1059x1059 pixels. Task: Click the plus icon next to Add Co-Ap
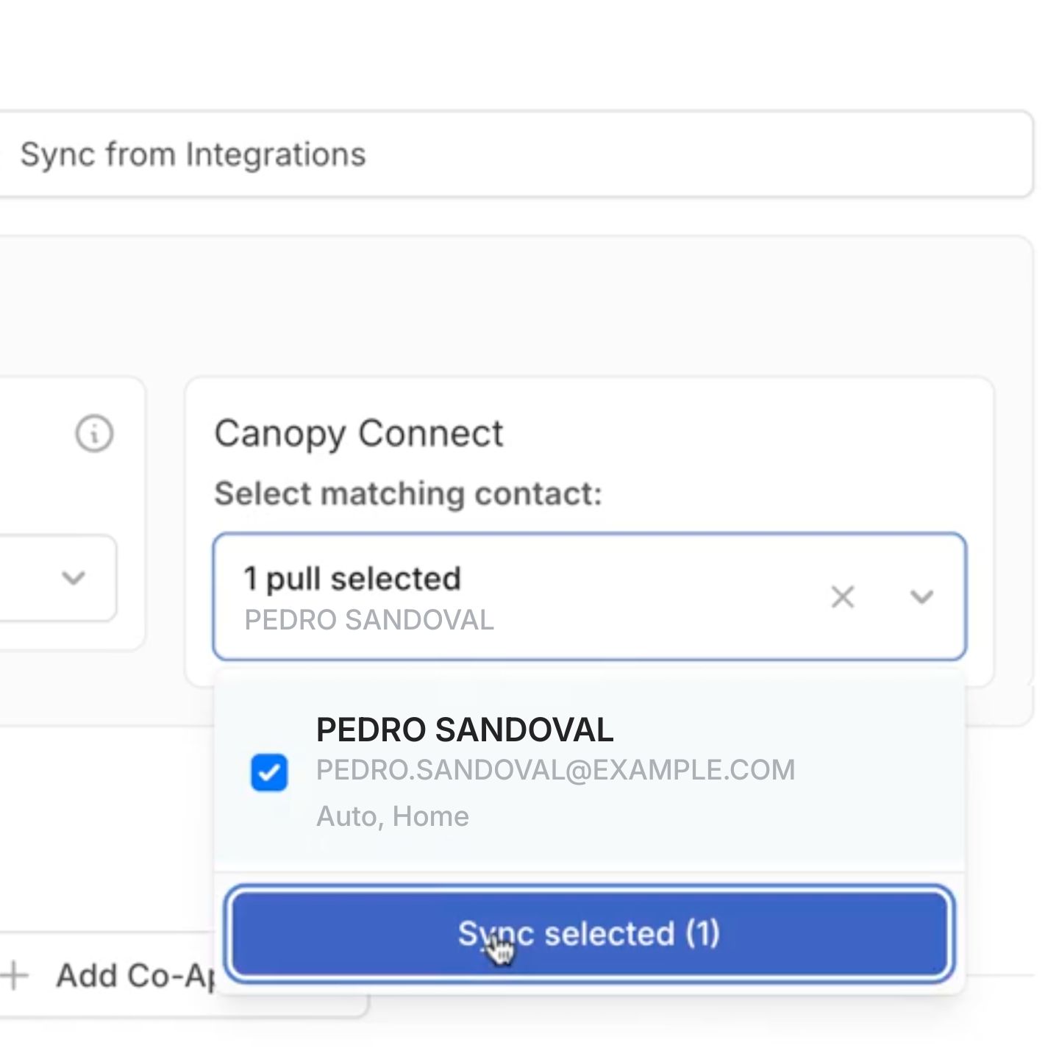(x=15, y=976)
